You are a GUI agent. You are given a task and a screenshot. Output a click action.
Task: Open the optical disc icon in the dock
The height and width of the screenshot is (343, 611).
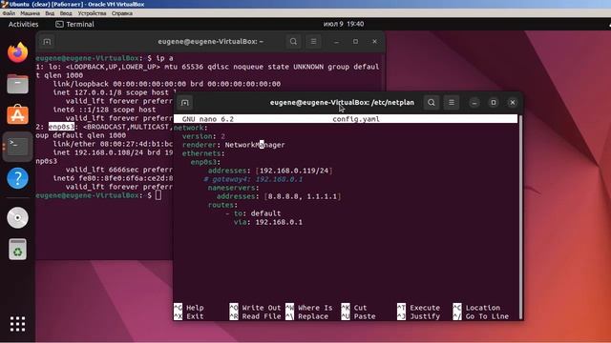[17, 217]
